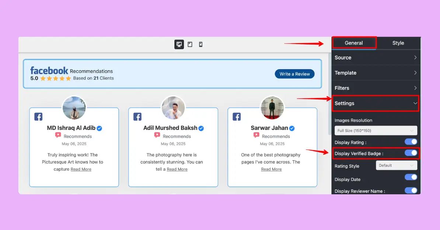440x230 pixels.
Task: Click verified badge next to Adil Murshed Baksh
Action: click(x=201, y=128)
